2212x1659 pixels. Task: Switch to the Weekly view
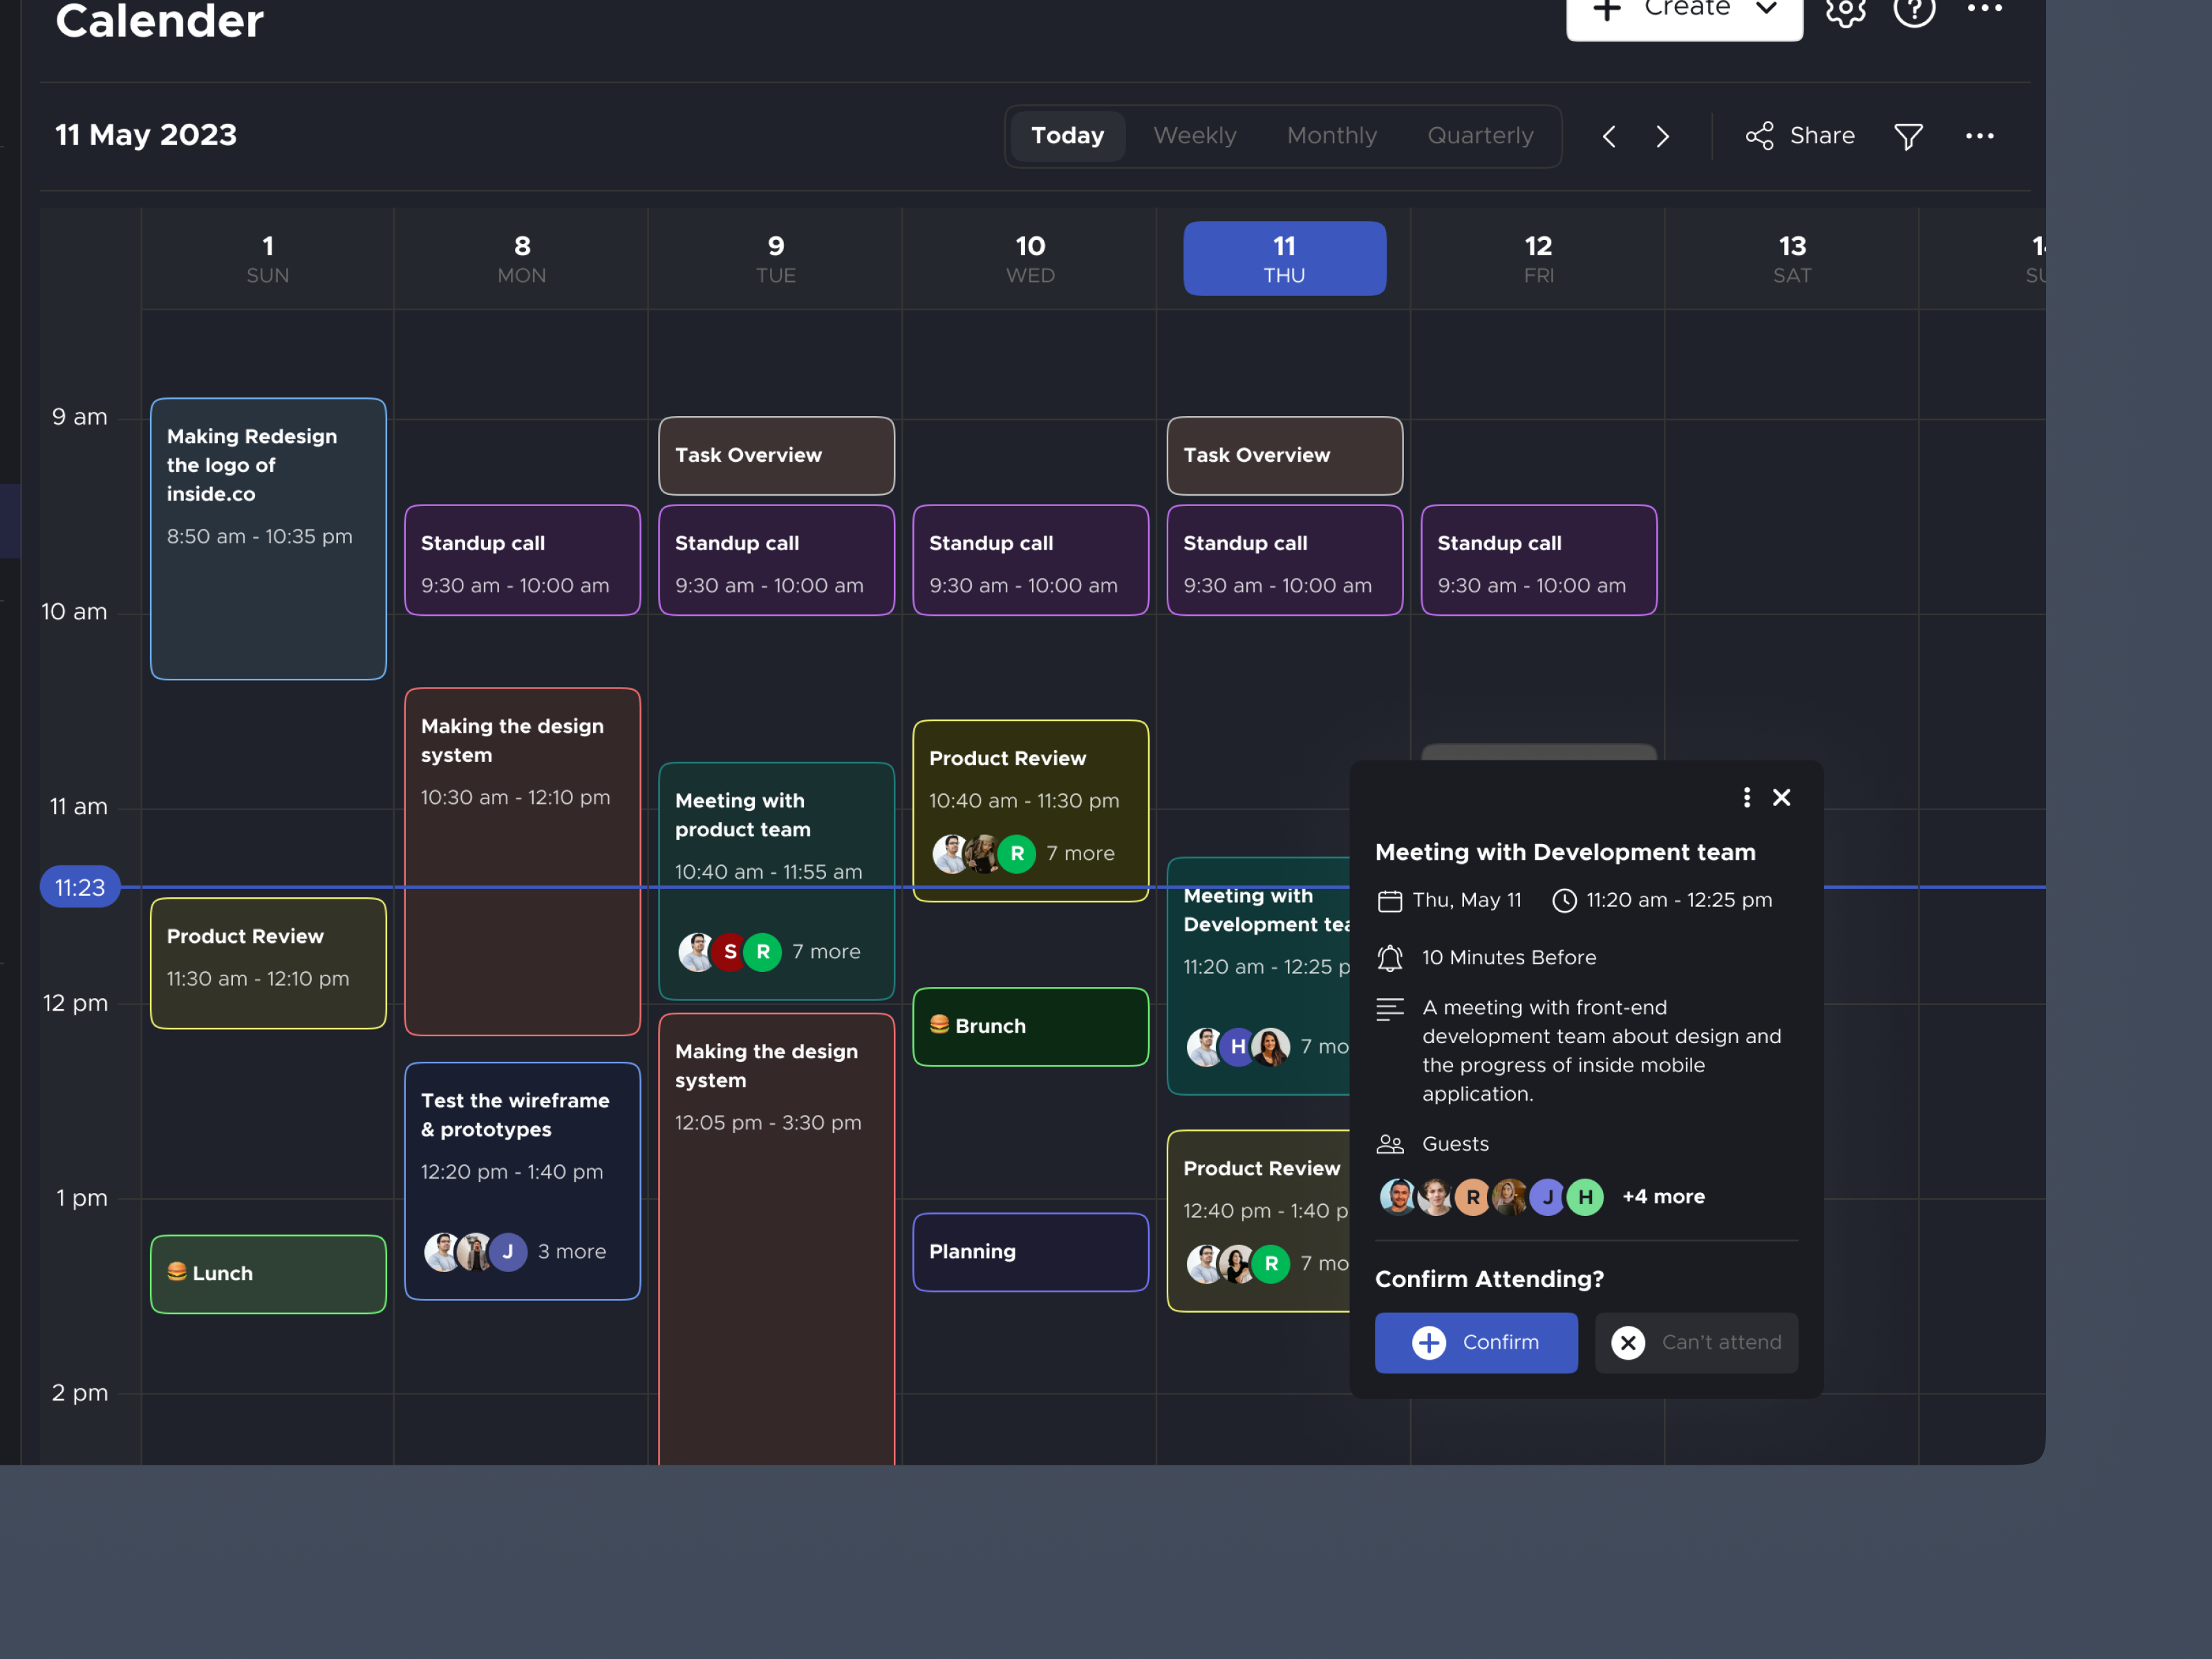[1195, 136]
